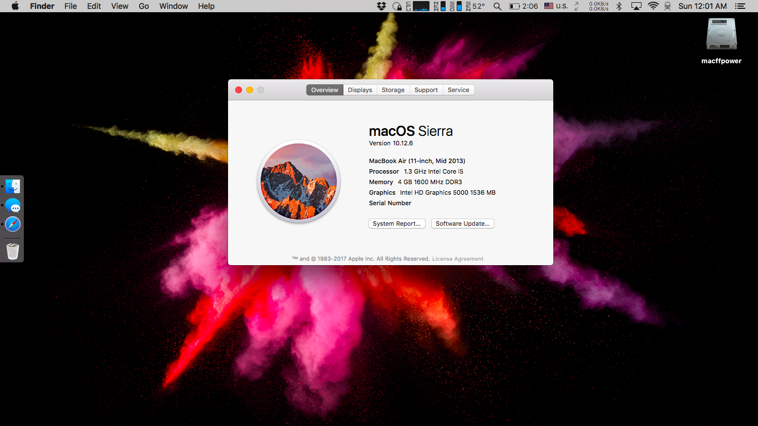Click the network speed KB/s indicator
This screenshot has height=426, width=758.
(599, 6)
